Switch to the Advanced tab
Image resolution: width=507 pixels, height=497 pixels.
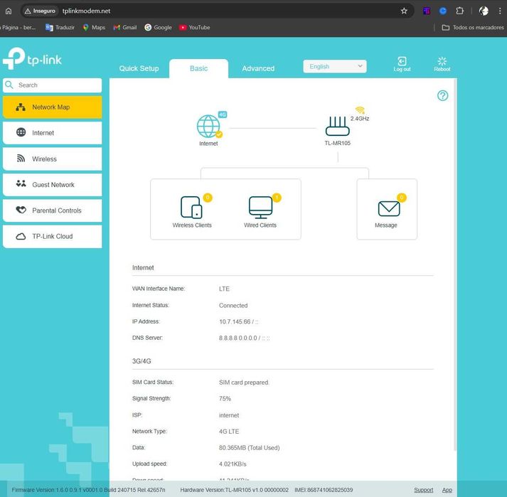point(258,68)
